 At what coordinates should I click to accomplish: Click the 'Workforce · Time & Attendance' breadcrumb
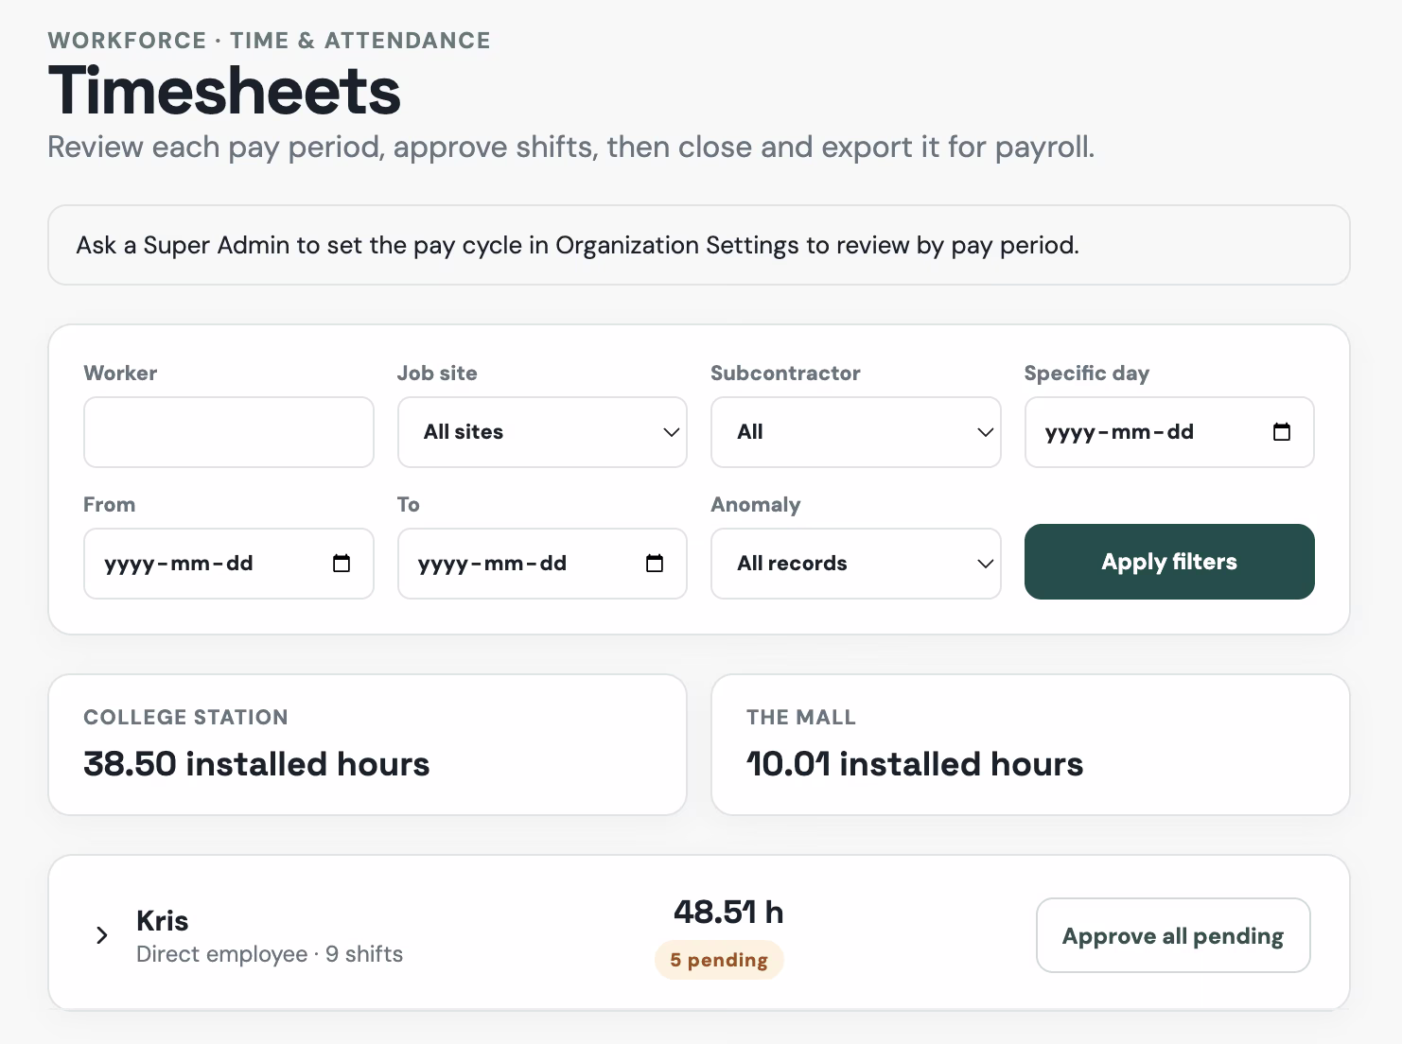(270, 41)
